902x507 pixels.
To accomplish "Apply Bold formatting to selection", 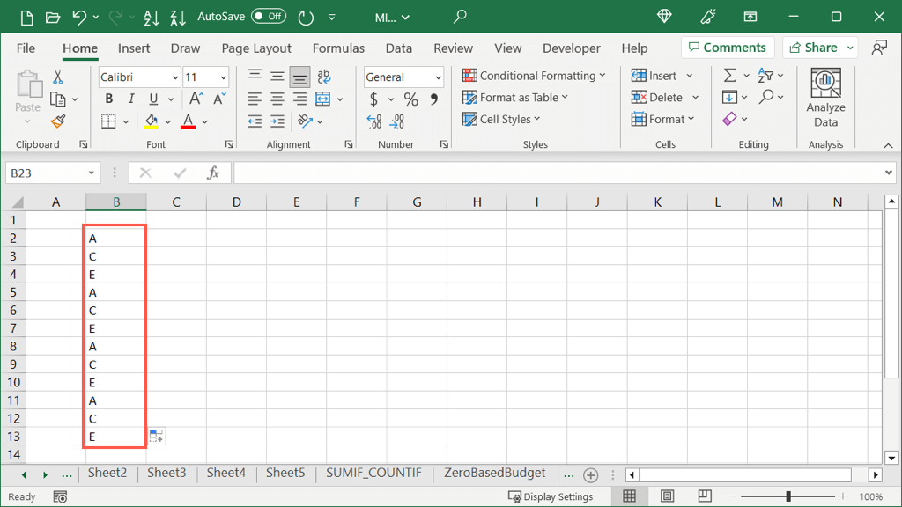I will coord(109,99).
